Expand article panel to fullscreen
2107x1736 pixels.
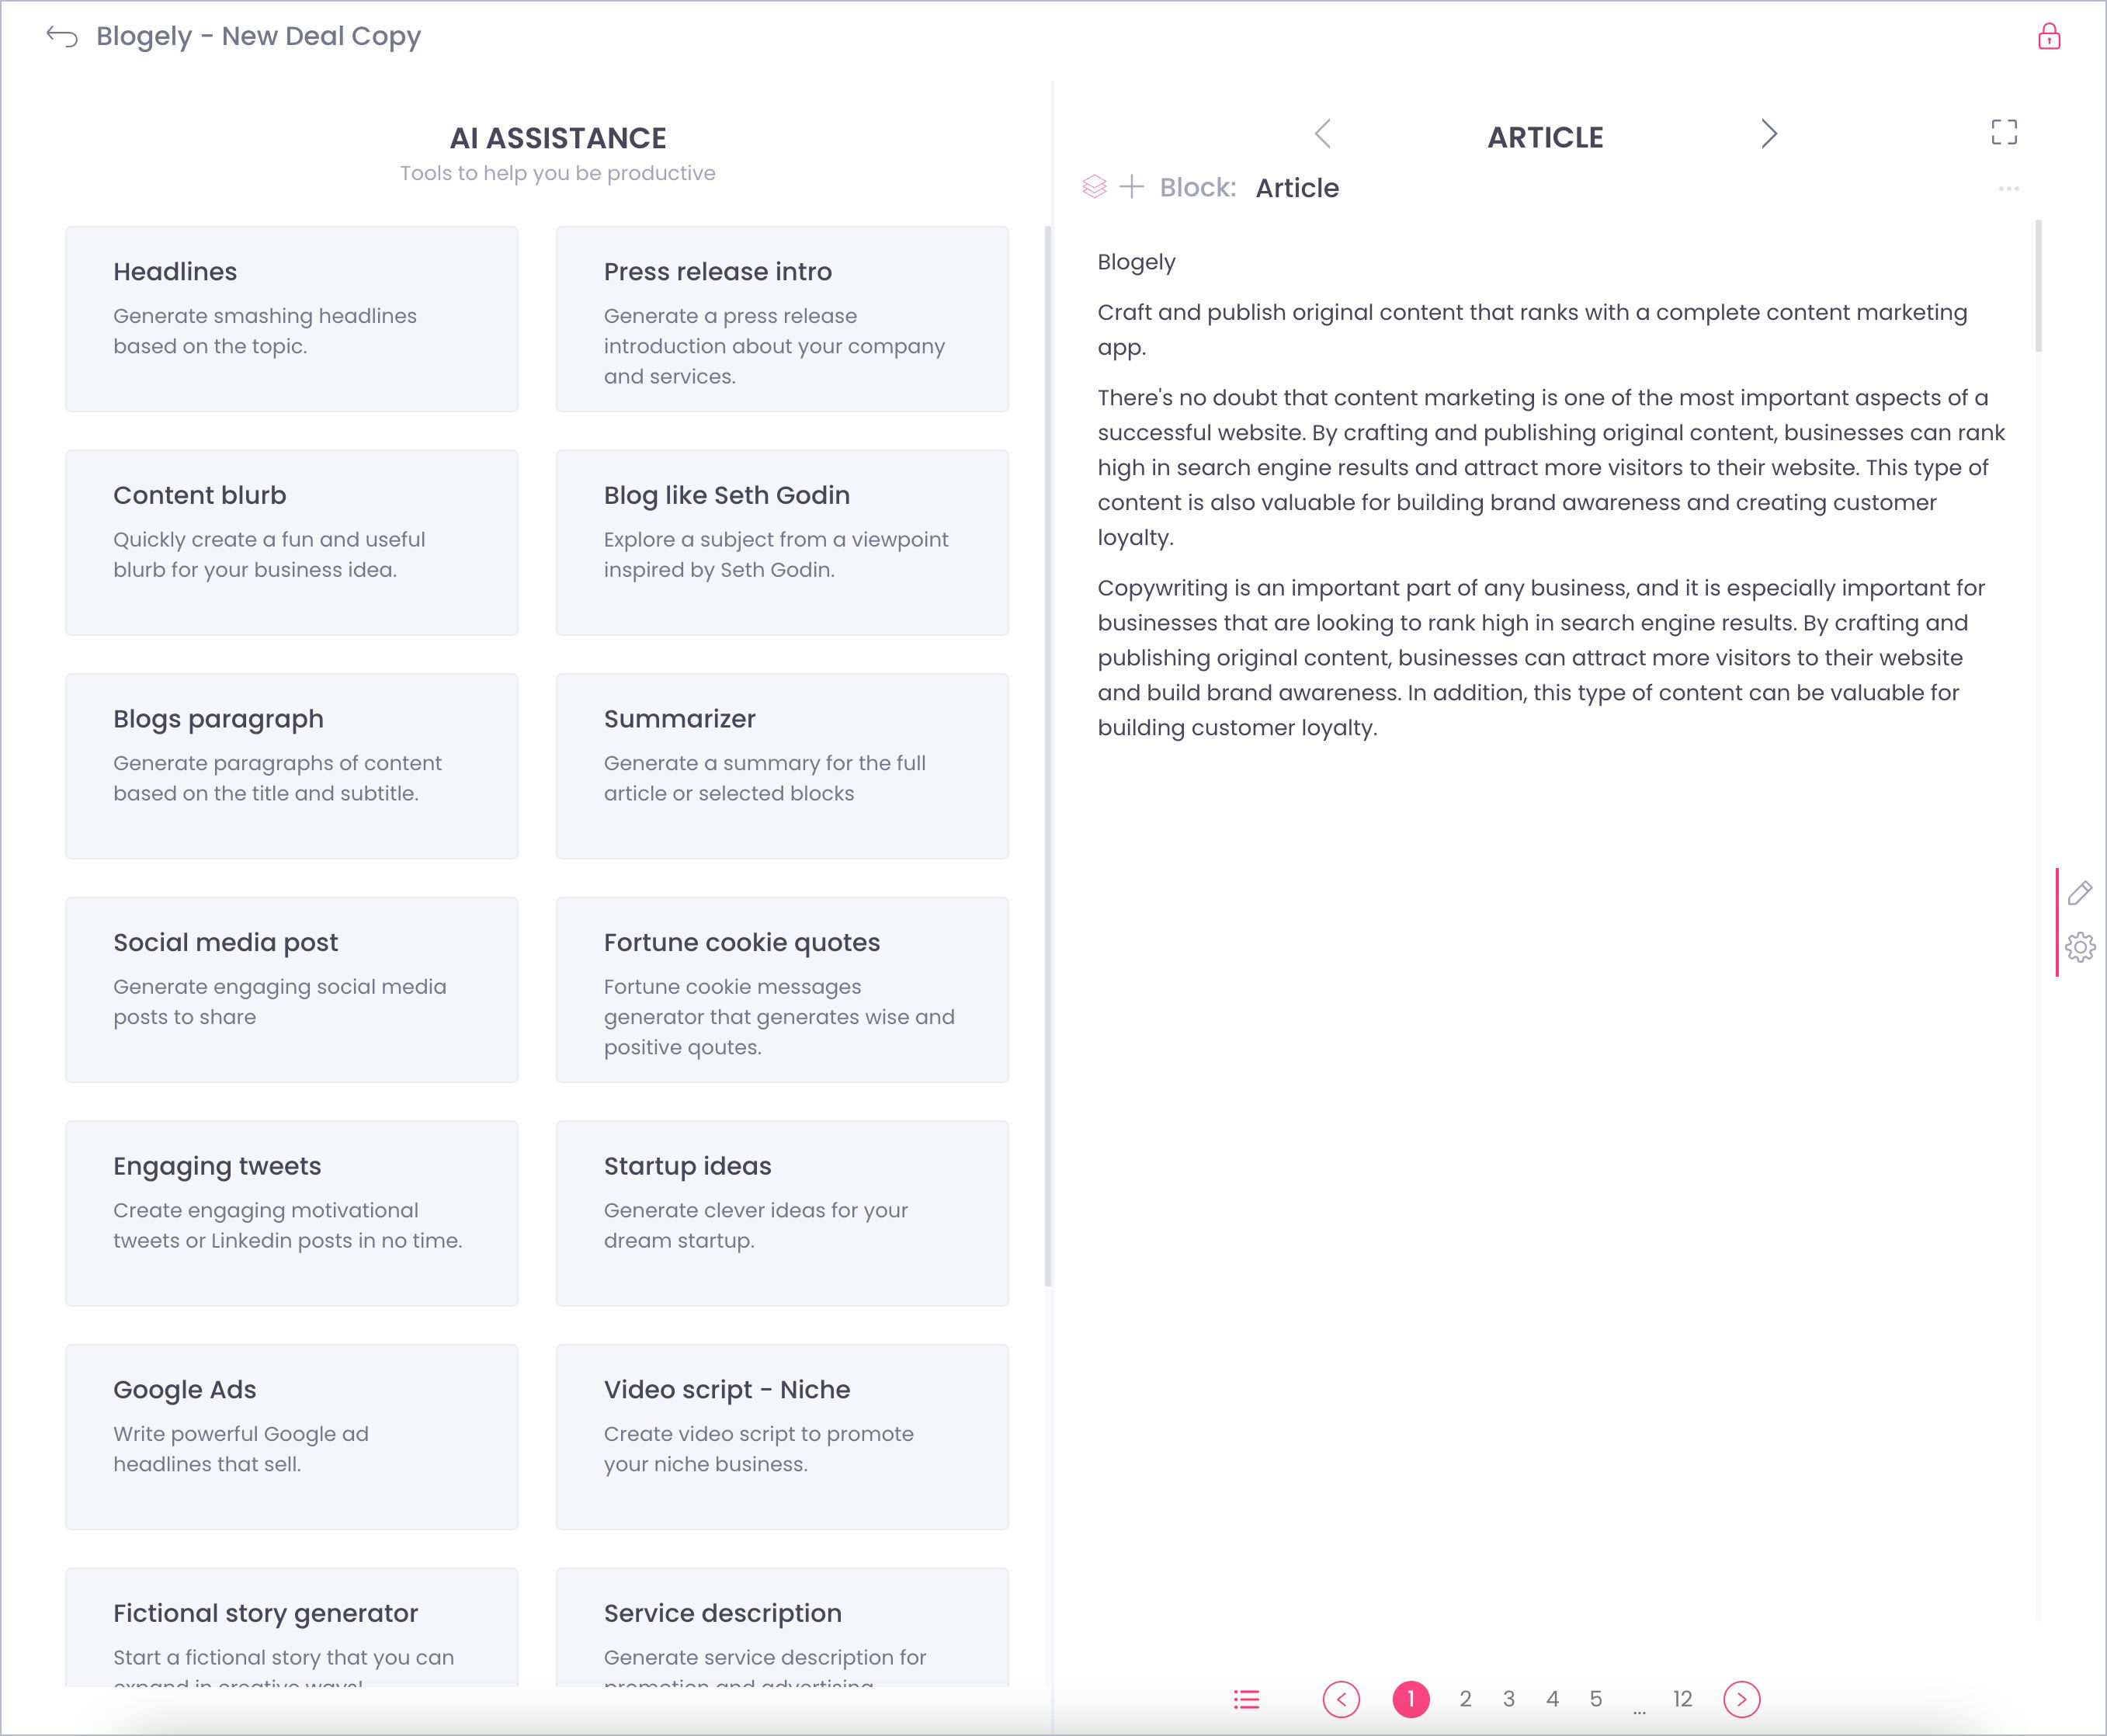[2004, 132]
